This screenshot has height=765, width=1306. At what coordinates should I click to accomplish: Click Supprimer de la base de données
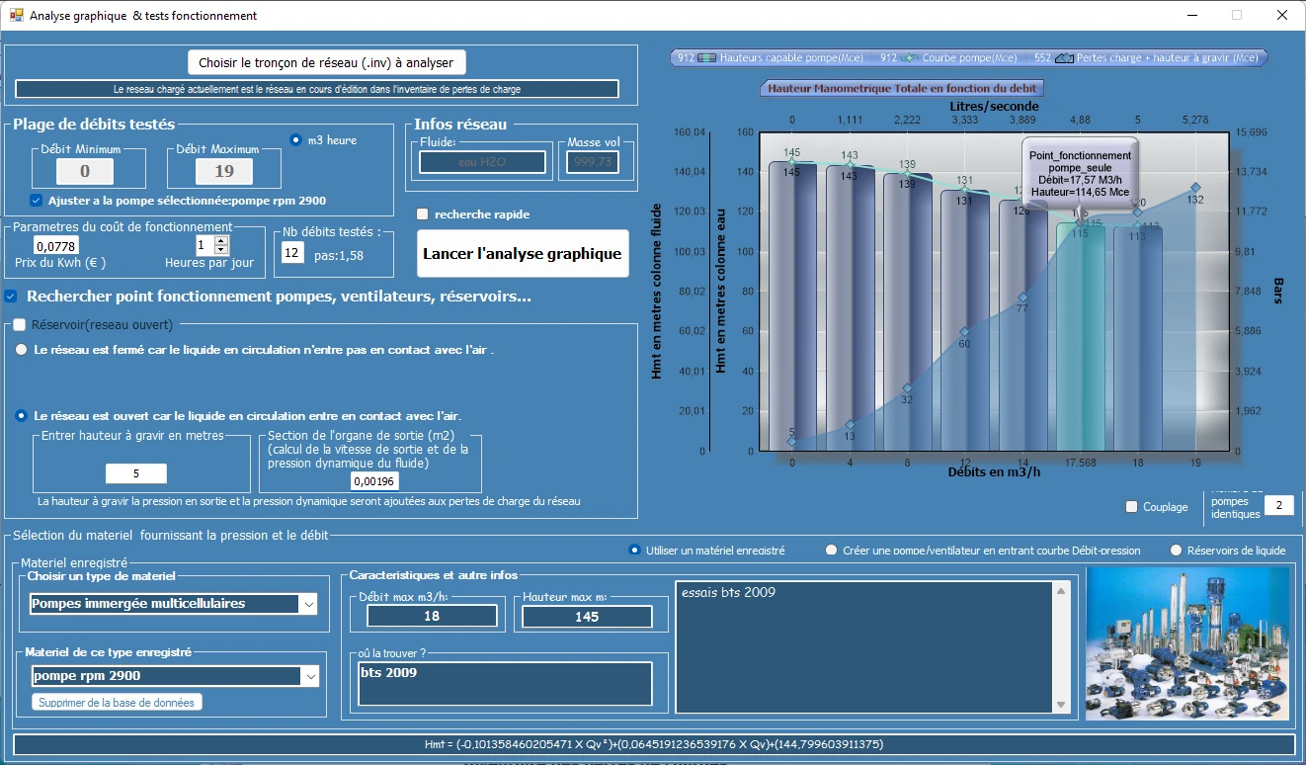click(118, 702)
